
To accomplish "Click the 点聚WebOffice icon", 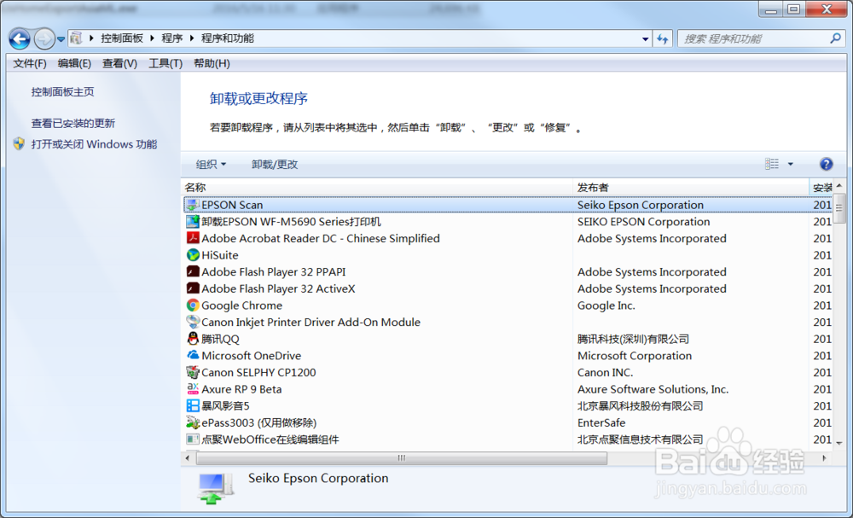I will coord(192,439).
